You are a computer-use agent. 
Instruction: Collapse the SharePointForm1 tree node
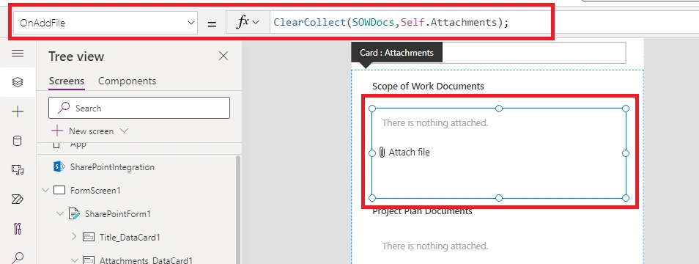click(x=60, y=214)
